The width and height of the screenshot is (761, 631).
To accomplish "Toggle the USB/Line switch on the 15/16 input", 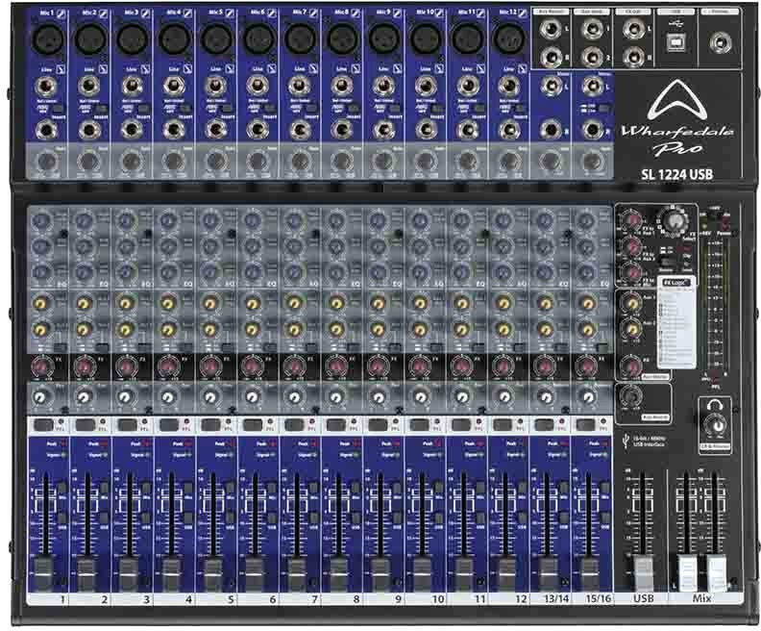I will [604, 108].
